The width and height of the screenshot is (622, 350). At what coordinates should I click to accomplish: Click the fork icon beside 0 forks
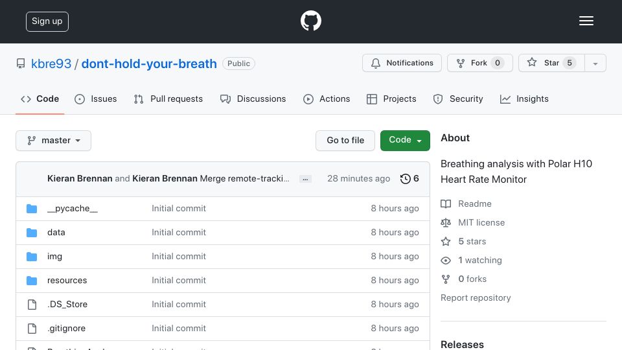(446, 279)
